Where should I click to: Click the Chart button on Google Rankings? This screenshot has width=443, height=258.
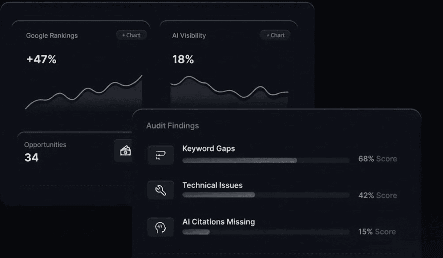pyautogui.click(x=131, y=35)
